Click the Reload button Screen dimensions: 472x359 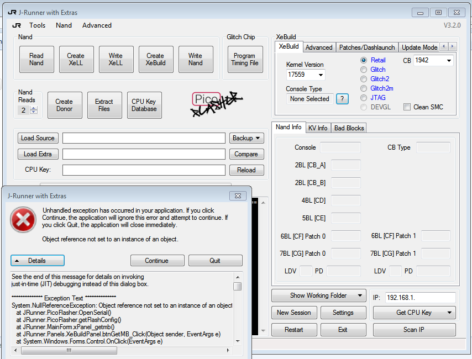pyautogui.click(x=247, y=170)
